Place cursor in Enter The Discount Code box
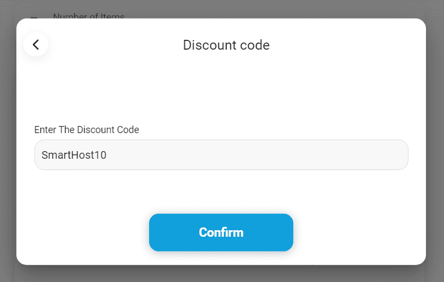 (221, 155)
